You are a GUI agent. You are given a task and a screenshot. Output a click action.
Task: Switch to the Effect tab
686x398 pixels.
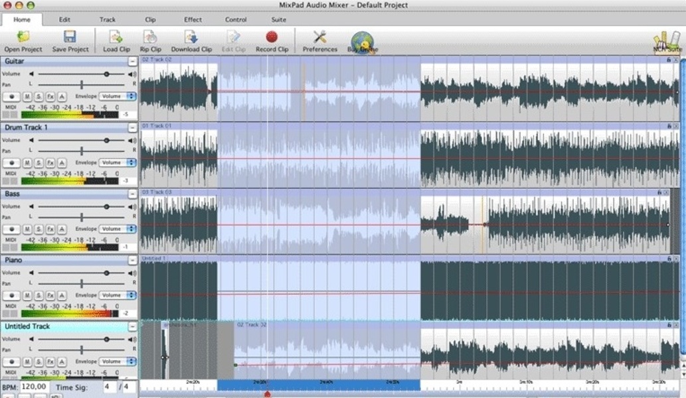[193, 20]
